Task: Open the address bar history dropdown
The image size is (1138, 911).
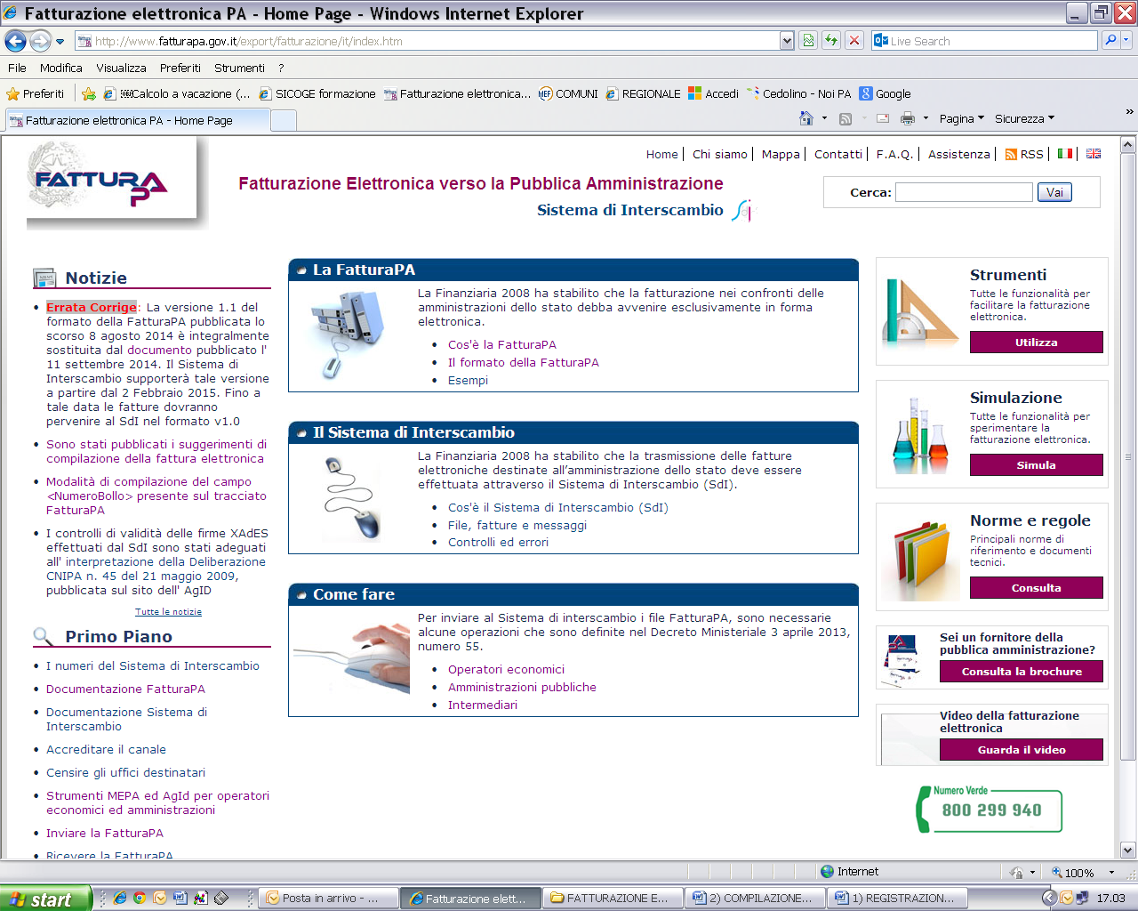Action: [787, 40]
